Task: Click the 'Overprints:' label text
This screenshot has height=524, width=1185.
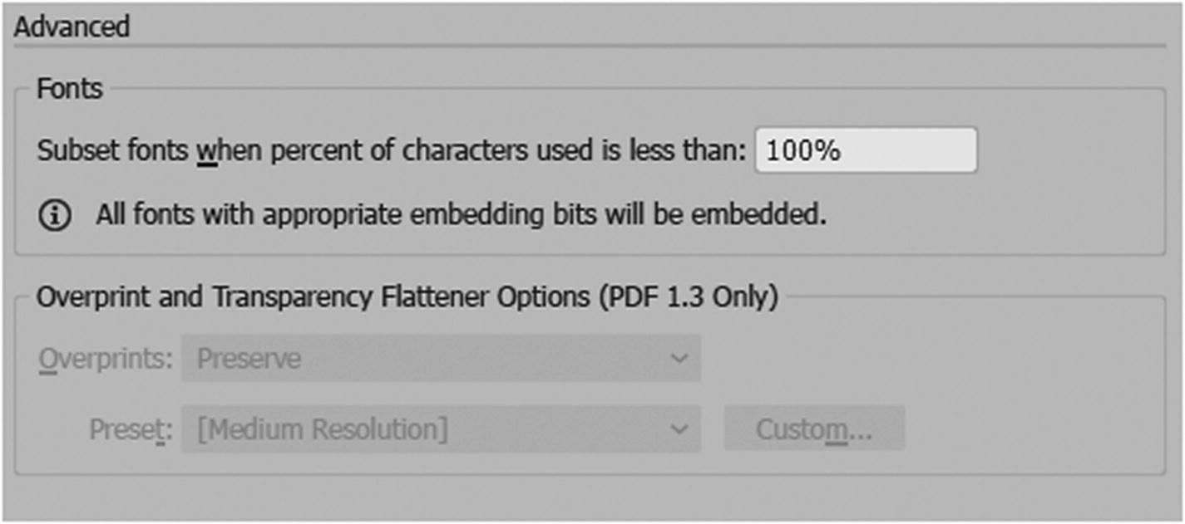Action: click(105, 359)
